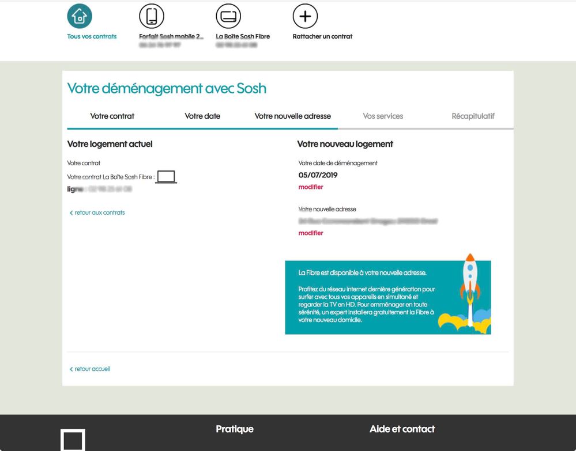The image size is (576, 451).
Task: Click the Rattacher un contrat label
Action: coord(322,36)
